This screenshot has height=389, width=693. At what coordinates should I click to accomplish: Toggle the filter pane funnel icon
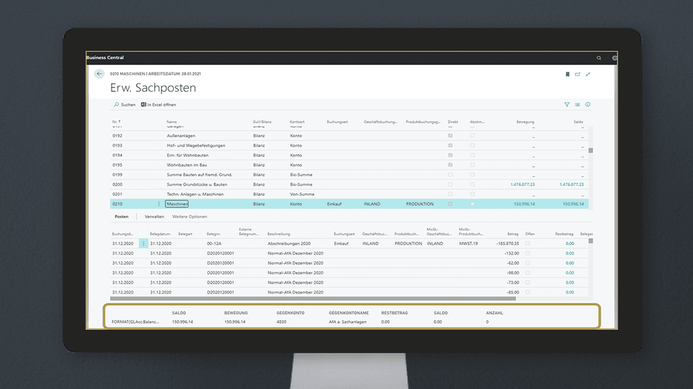tap(567, 104)
